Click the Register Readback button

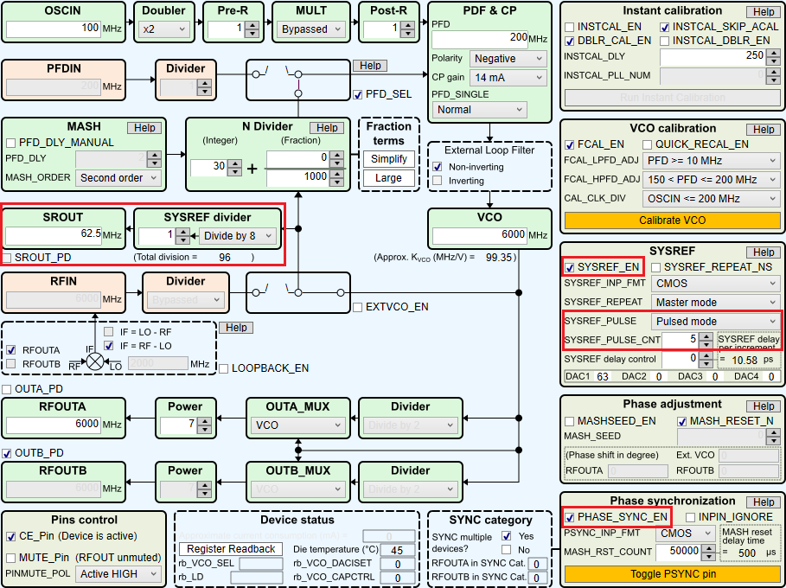coord(230,548)
